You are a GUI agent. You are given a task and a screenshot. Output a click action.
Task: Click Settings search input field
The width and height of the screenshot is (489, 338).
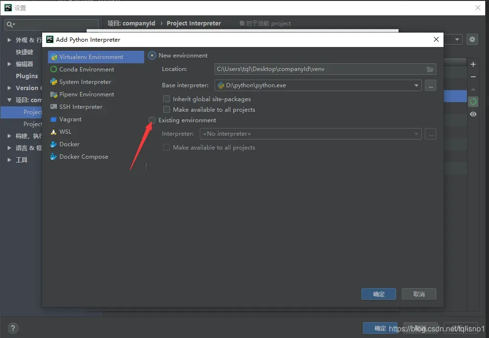coord(51,24)
